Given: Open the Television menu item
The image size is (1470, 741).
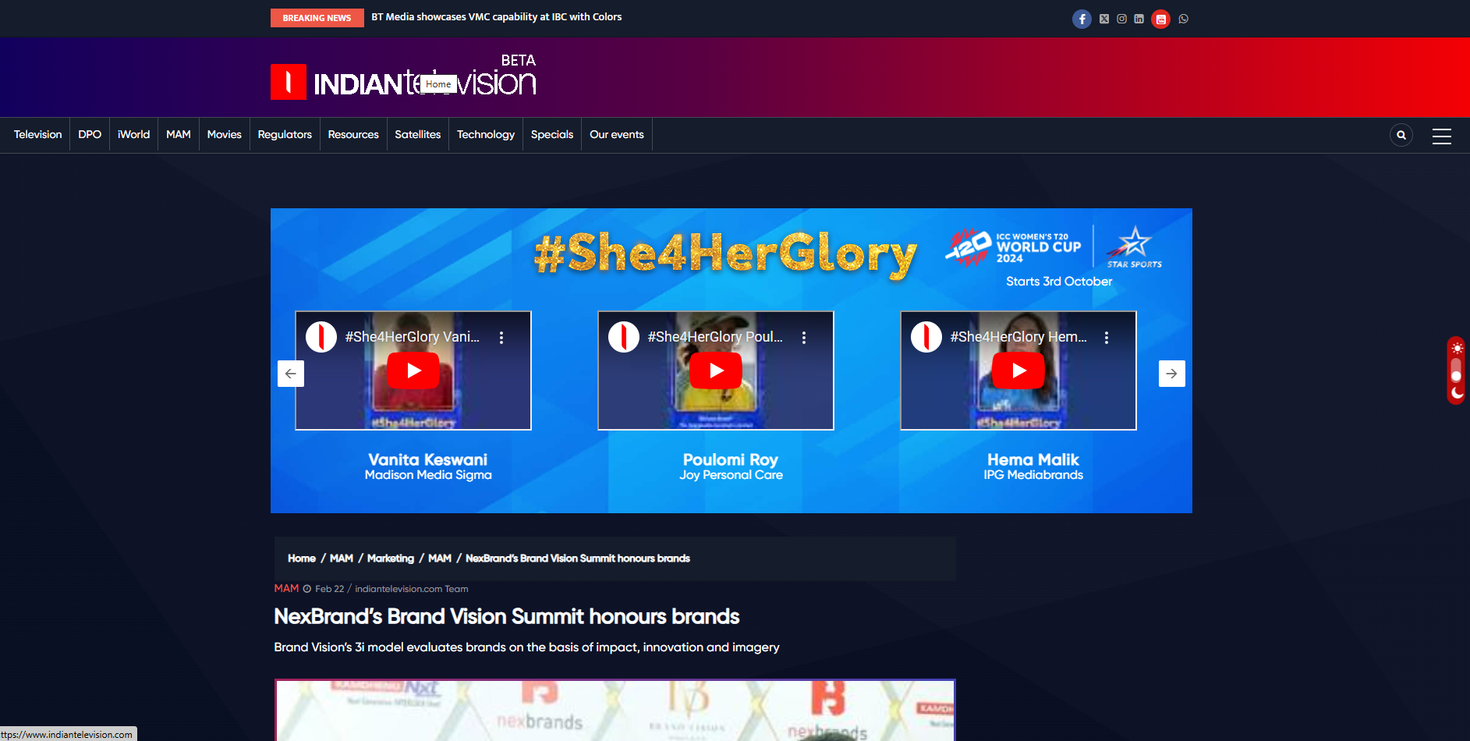Looking at the screenshot, I should (37, 135).
